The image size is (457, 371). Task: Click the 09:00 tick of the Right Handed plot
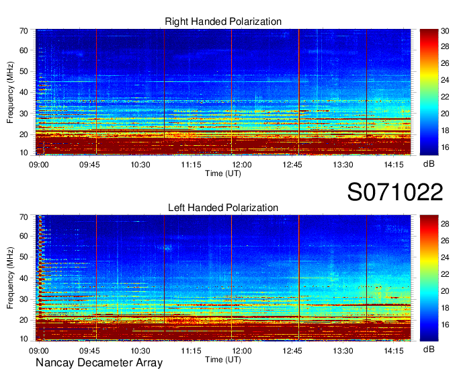(39, 165)
